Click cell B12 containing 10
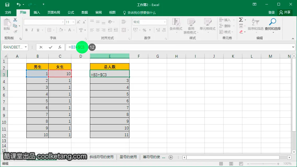 point(37,135)
